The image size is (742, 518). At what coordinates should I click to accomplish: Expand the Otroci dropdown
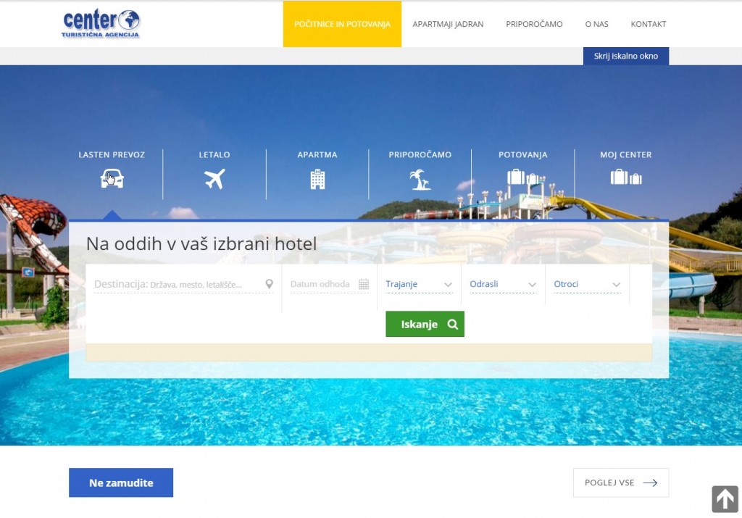[587, 284]
